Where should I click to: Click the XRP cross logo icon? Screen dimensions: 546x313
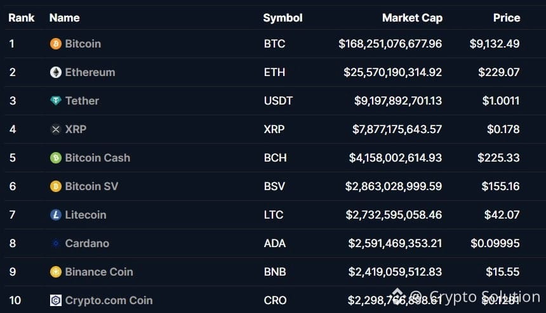pos(56,129)
